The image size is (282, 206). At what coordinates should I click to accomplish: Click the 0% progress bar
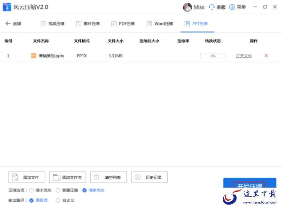tap(213, 56)
